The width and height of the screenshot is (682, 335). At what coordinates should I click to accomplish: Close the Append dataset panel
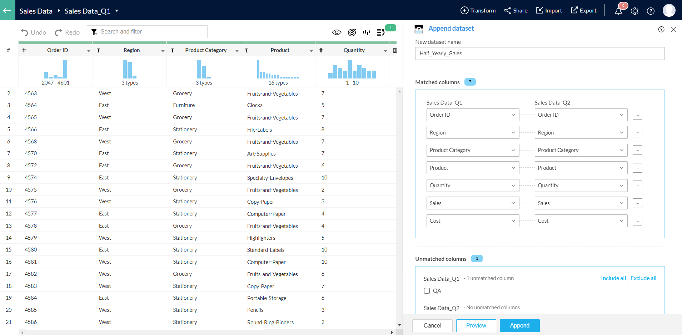click(673, 30)
